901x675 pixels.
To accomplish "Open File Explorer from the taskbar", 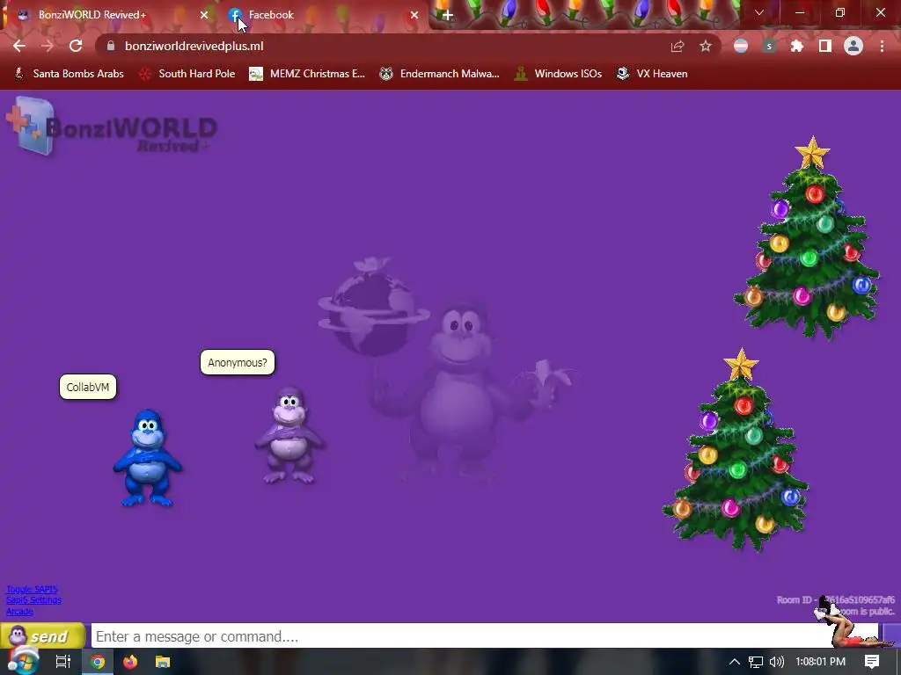I will click(163, 662).
